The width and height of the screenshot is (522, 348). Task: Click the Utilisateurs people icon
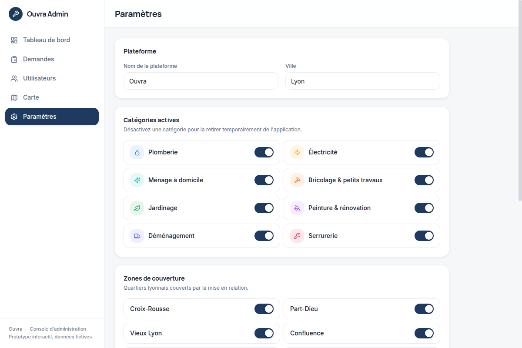pyautogui.click(x=14, y=78)
